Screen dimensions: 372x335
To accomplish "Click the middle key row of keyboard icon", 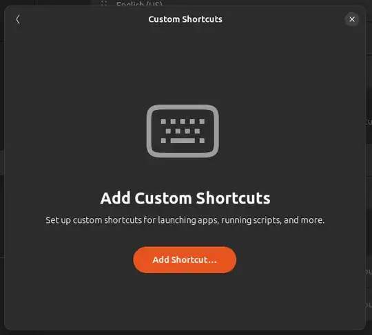I will point(183,131).
